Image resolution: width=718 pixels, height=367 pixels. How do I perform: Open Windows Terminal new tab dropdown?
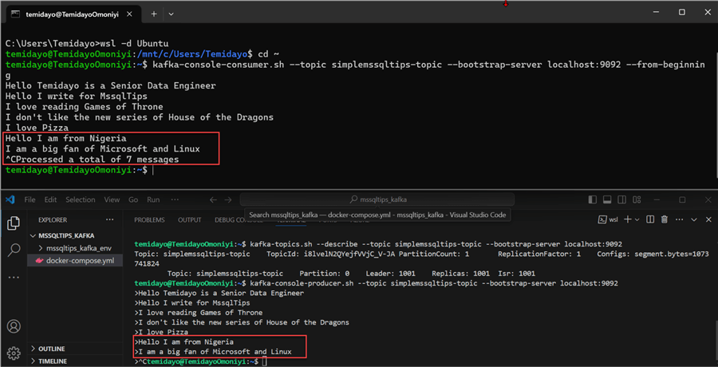tap(174, 14)
